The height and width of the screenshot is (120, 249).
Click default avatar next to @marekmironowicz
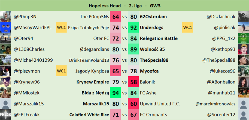pos(243,104)
